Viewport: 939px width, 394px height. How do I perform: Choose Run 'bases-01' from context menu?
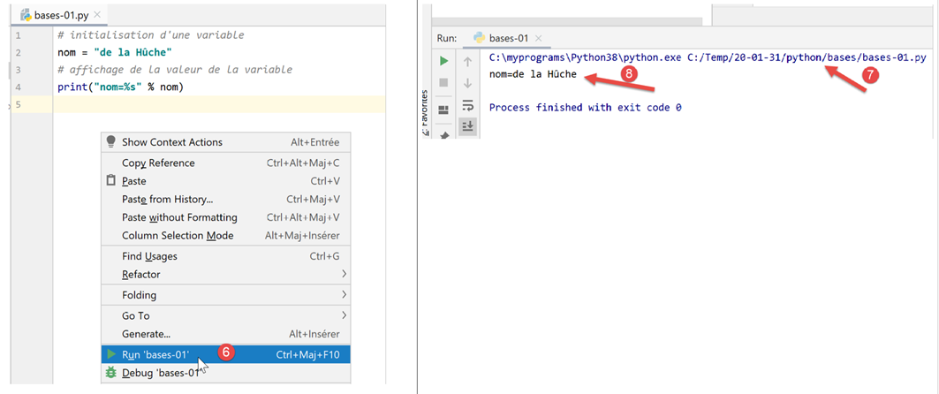coord(155,353)
